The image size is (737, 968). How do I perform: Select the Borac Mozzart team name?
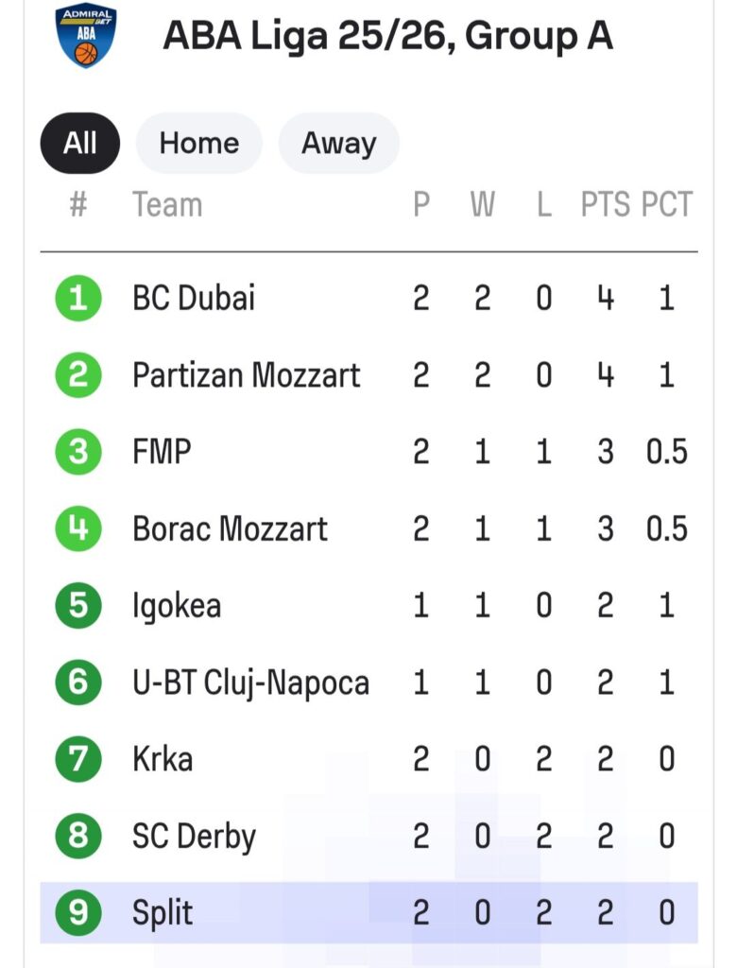[230, 528]
